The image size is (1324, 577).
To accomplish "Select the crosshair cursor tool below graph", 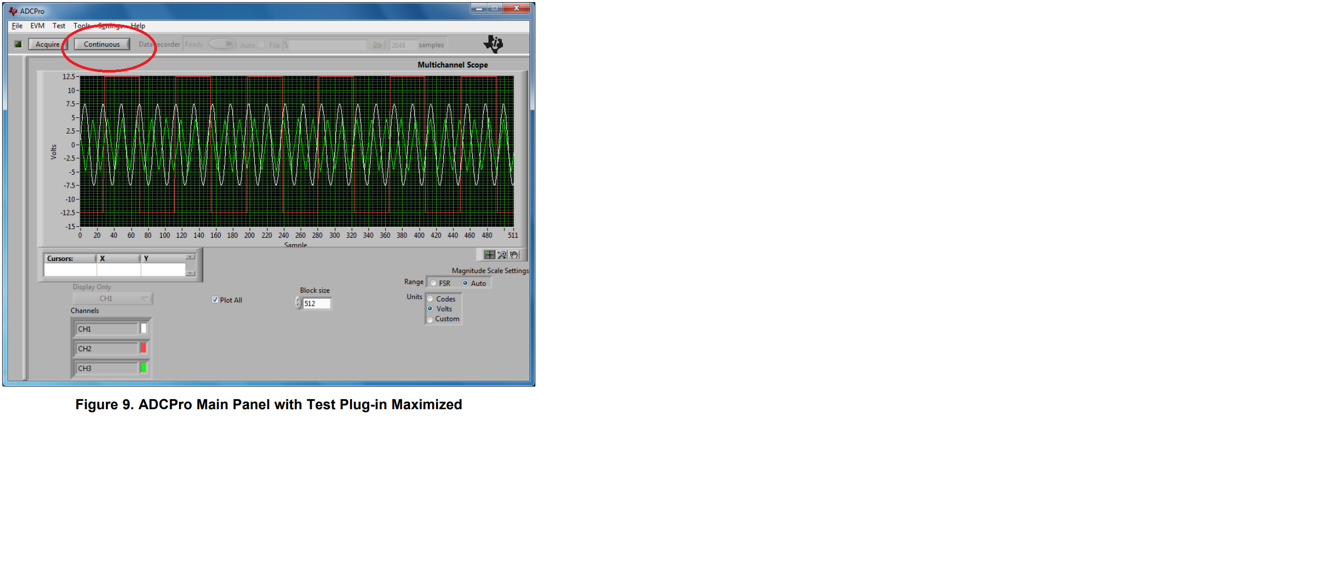I will pyautogui.click(x=489, y=255).
